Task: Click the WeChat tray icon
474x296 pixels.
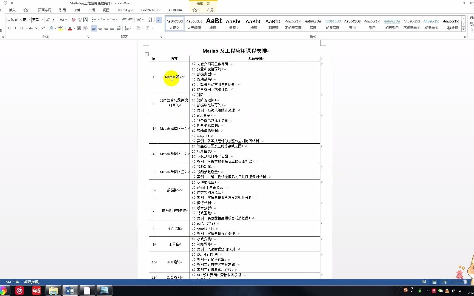Action: pyautogui.click(x=441, y=291)
